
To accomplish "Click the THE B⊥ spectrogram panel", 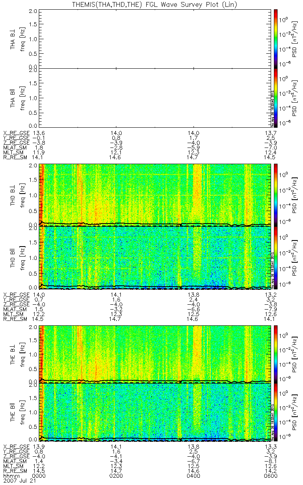I will click(x=155, y=354).
